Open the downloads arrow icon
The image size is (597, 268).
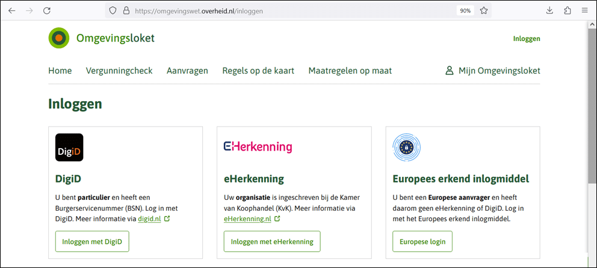point(549,11)
